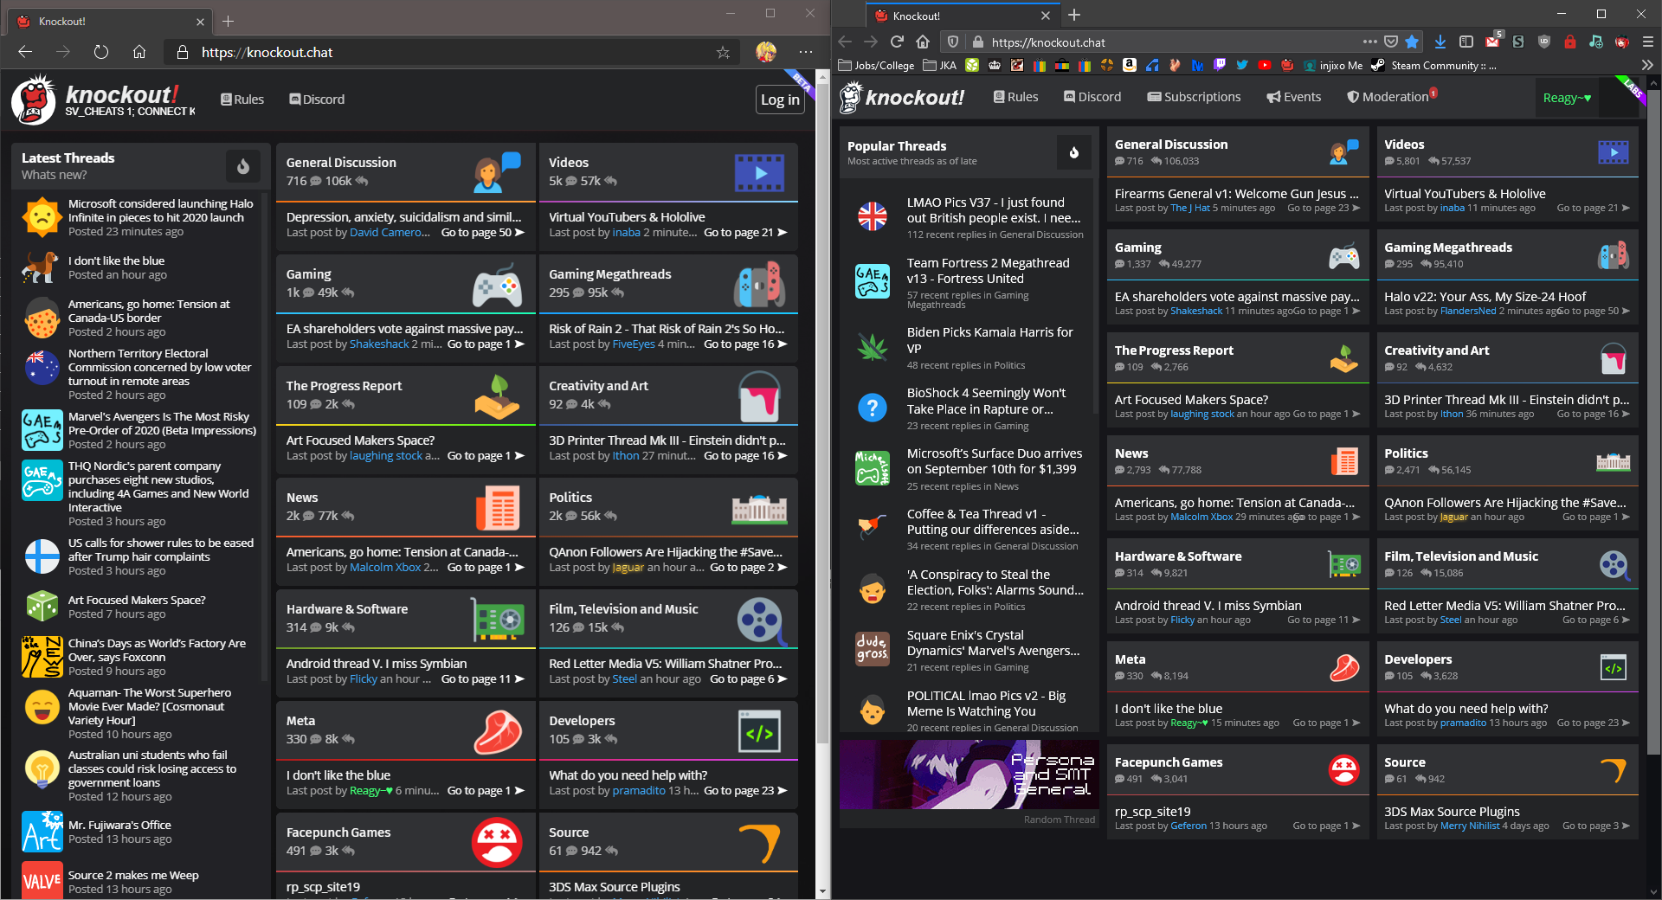Click the Gaming controller icon in left window
This screenshot has width=1662, height=900.
pos(497,284)
